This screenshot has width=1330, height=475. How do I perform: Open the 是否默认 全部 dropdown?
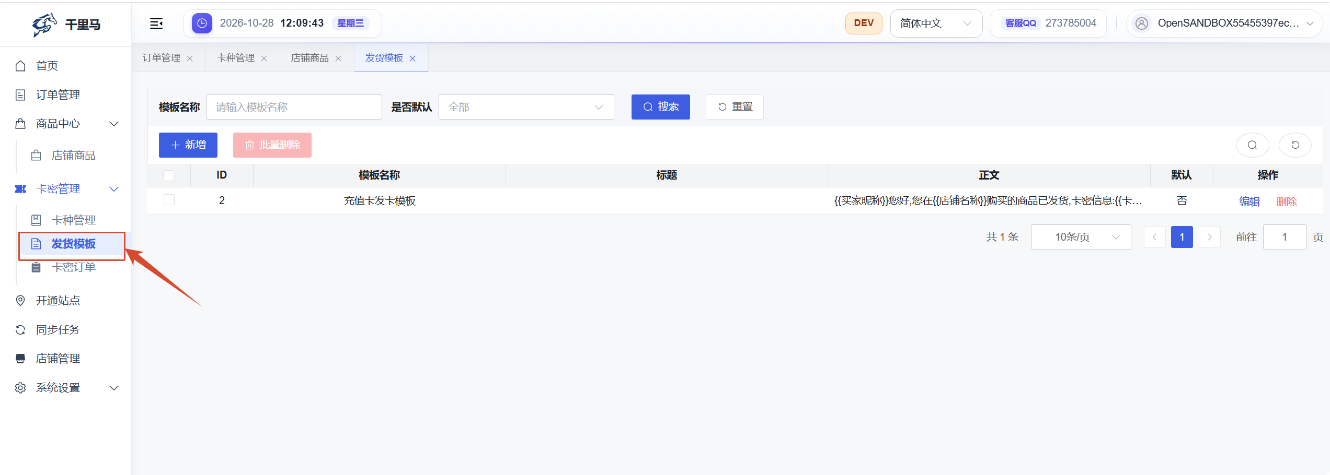526,107
